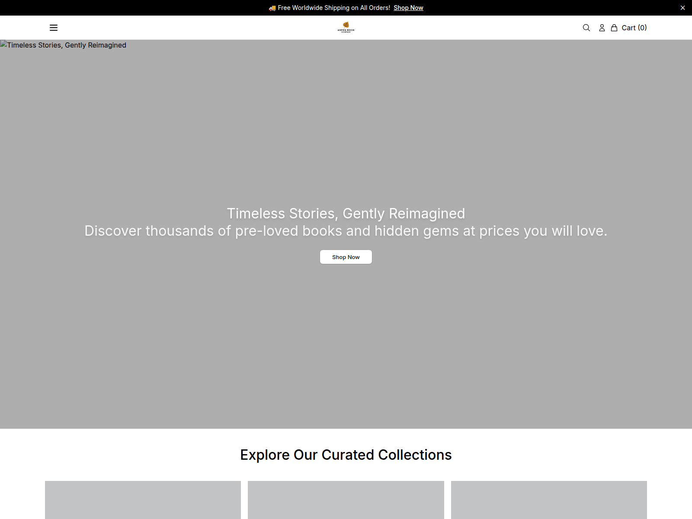Follow the Shop Now link in announcement bar
This screenshot has height=519, width=692.
click(408, 8)
